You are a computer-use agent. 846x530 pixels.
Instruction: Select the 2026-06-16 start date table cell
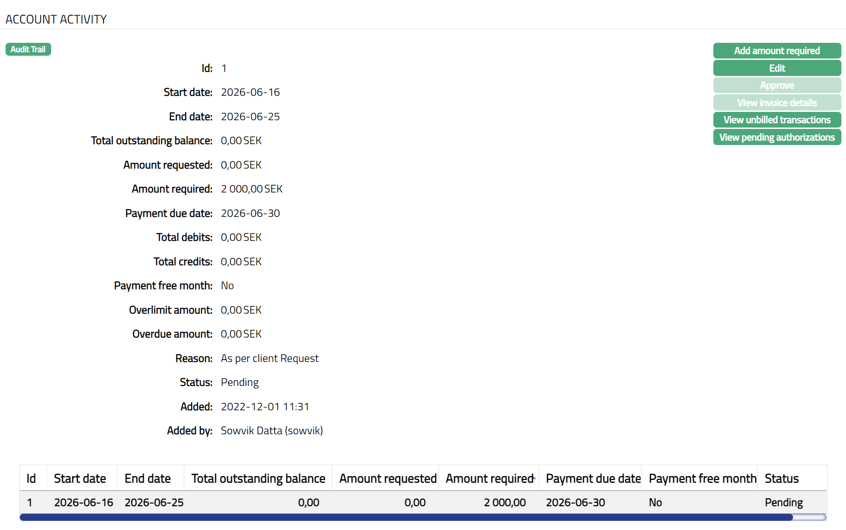point(83,502)
